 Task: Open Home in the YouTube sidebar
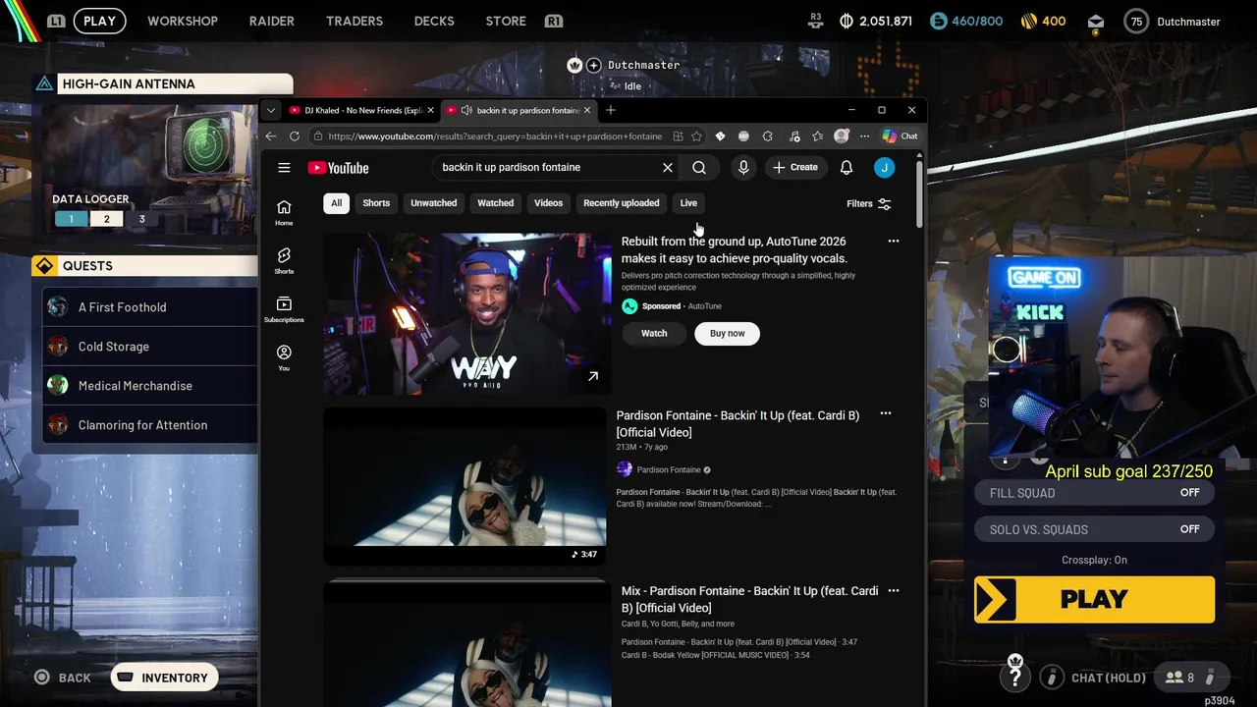pyautogui.click(x=284, y=212)
